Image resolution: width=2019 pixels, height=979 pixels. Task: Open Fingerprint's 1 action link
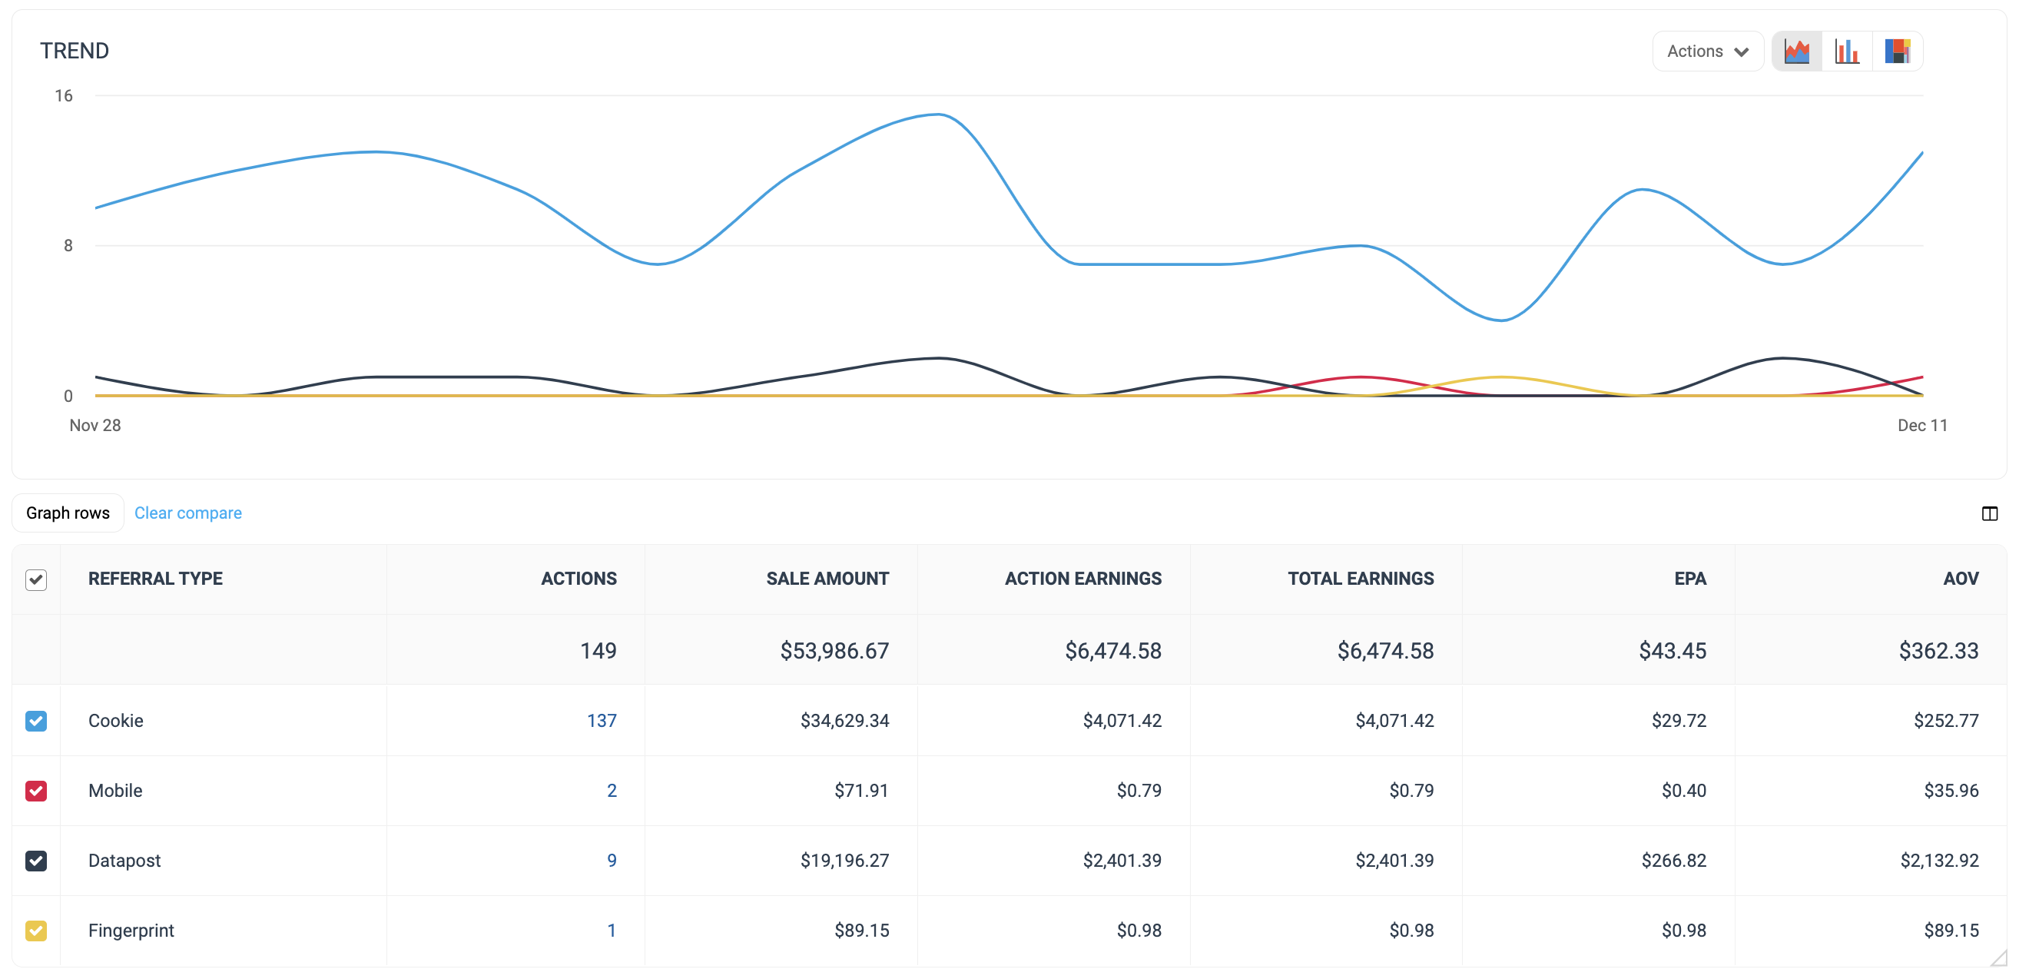612,930
